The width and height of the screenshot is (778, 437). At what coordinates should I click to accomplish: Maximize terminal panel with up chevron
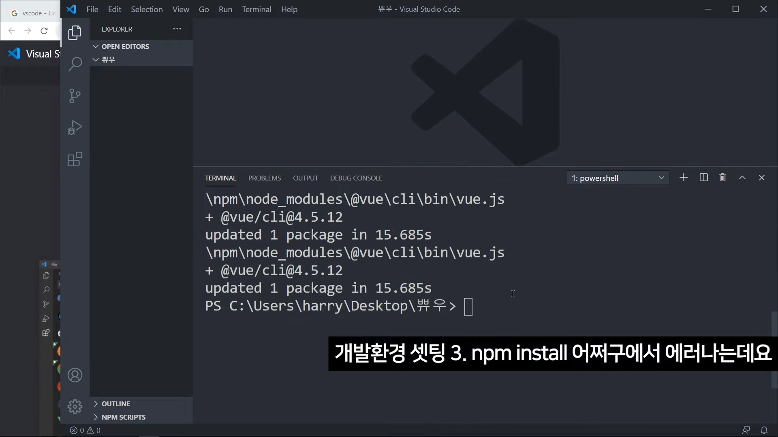pos(742,178)
